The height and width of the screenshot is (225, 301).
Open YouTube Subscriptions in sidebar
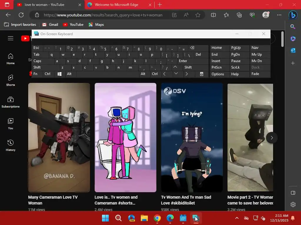point(11,102)
